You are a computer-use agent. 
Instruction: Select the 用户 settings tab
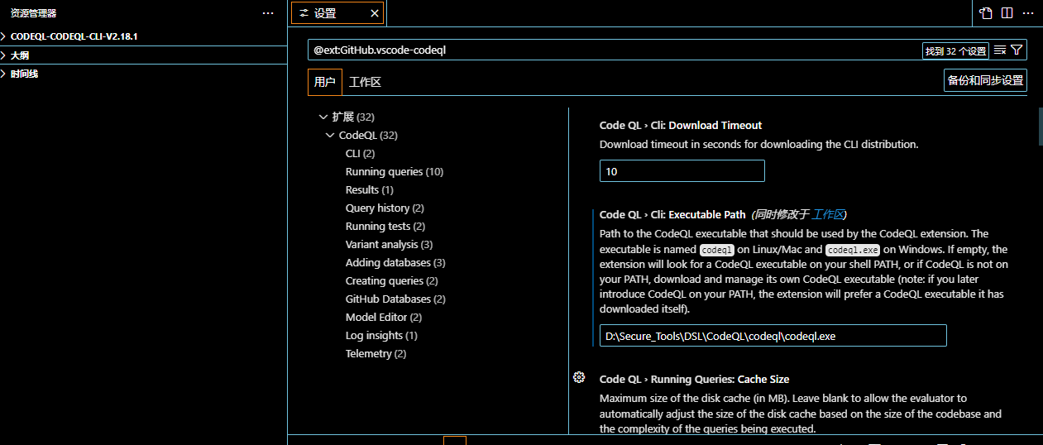point(324,82)
